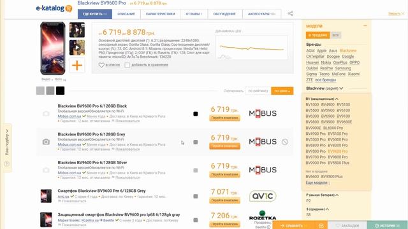Open the 'Где купить' tab
Image resolution: width=408 pixels, height=229 pixels.
95,14
